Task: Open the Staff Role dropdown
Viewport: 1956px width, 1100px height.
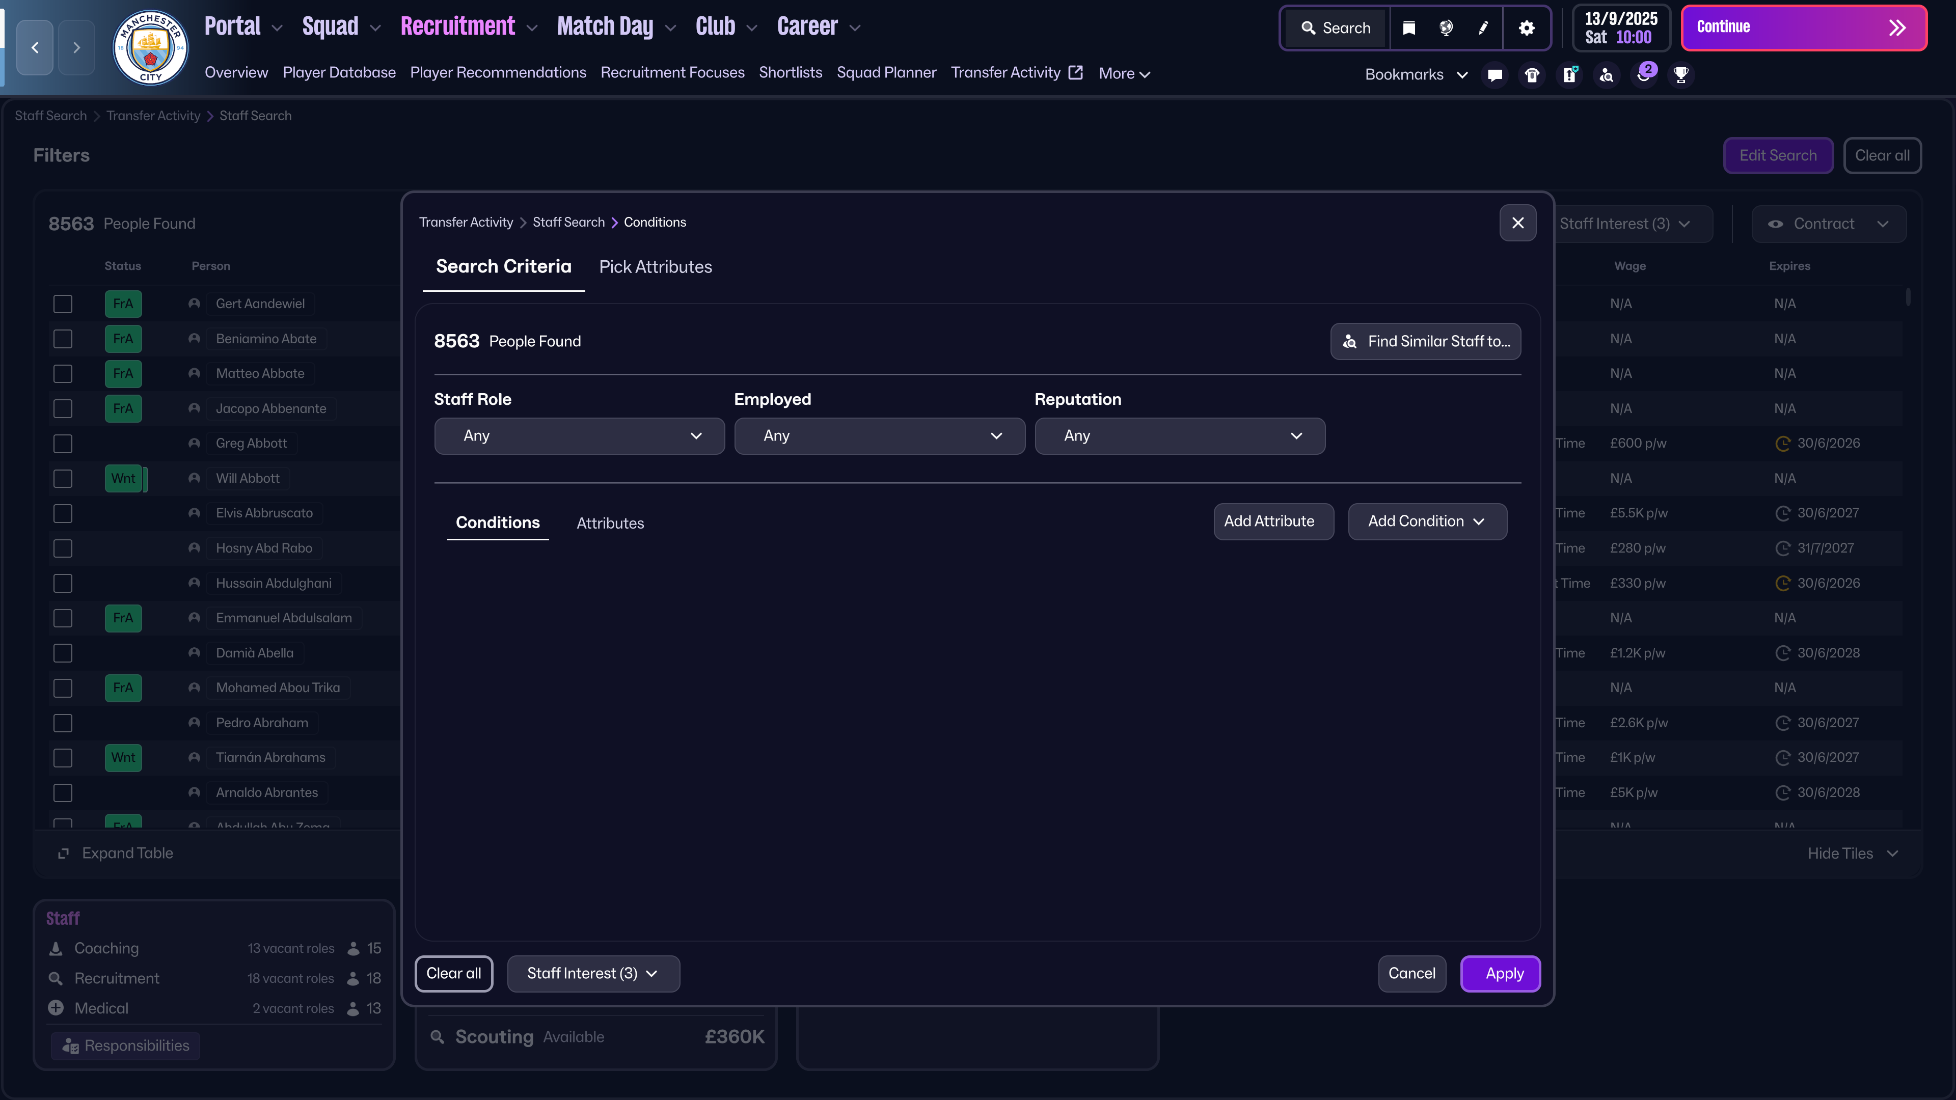Action: point(579,436)
